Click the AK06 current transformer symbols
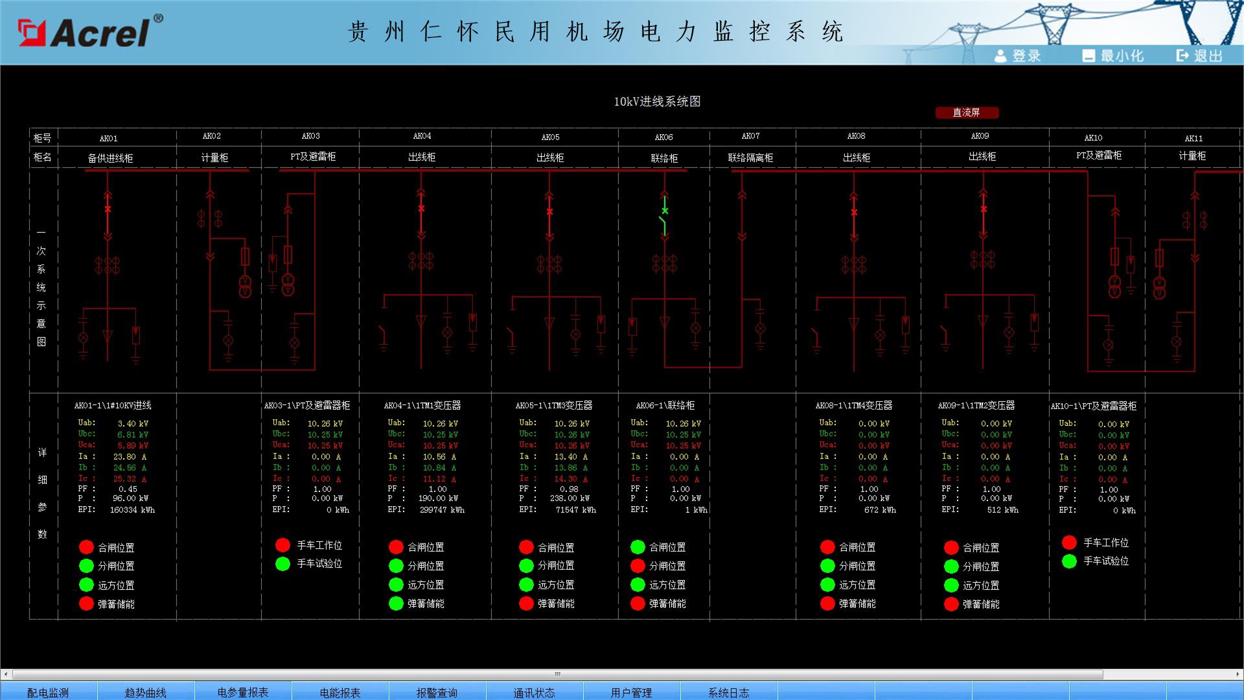This screenshot has height=700, width=1244. 664,263
